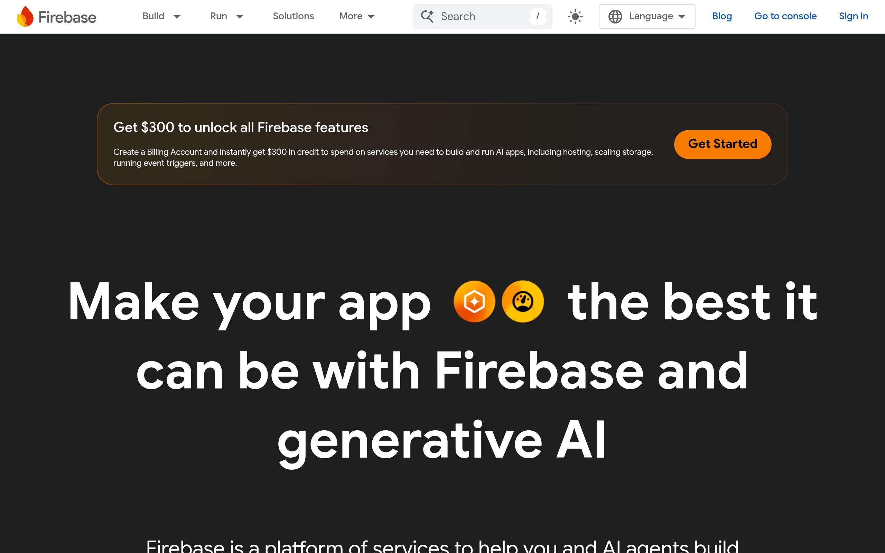The height and width of the screenshot is (553, 885).
Task: Click Go to console
Action: coord(785,16)
